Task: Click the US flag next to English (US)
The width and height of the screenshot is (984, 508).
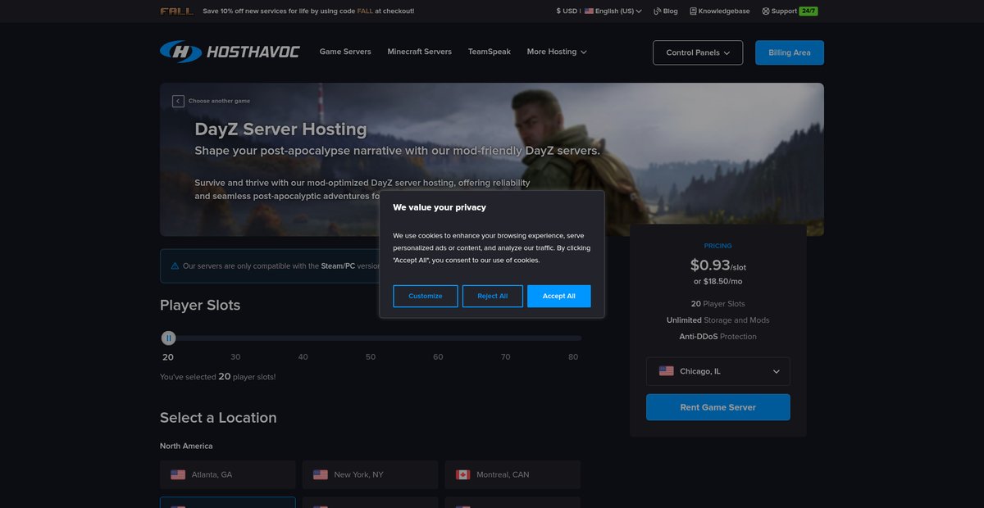Action: point(589,11)
